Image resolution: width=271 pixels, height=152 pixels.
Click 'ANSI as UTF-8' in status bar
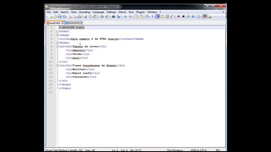pyautogui.click(x=199, y=150)
